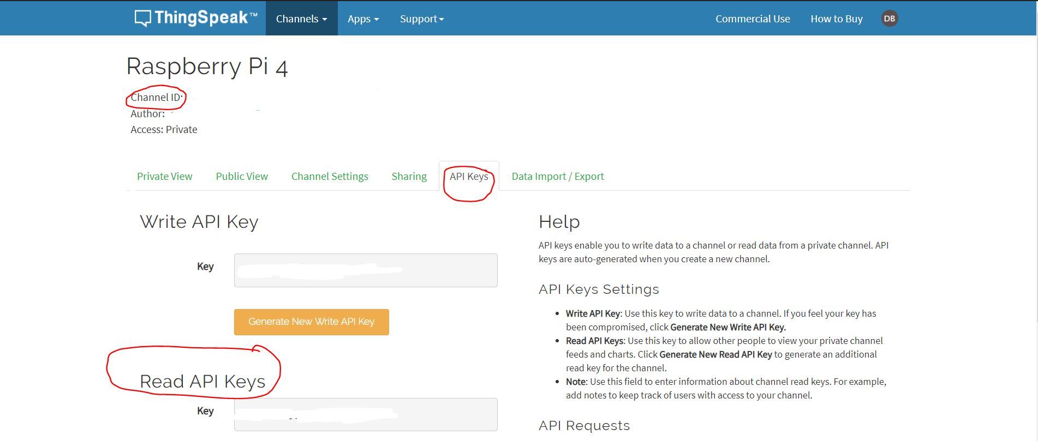Click the ThingSpeak logo
The width and height of the screenshot is (1038, 441).
pos(196,18)
